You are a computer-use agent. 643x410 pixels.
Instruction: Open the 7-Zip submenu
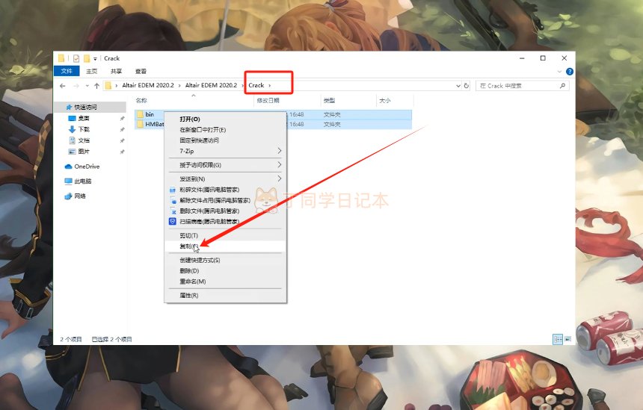tap(225, 151)
